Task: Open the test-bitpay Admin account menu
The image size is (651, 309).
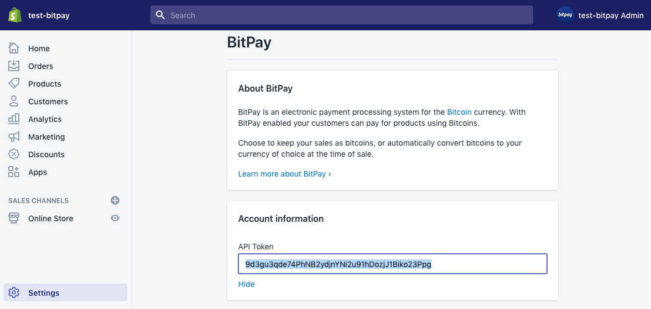Action: coord(600,15)
